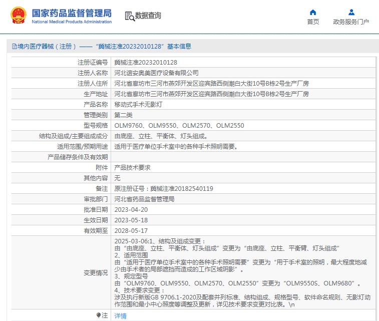
Task: Click the national emblem logo
Action: (x=19, y=15)
